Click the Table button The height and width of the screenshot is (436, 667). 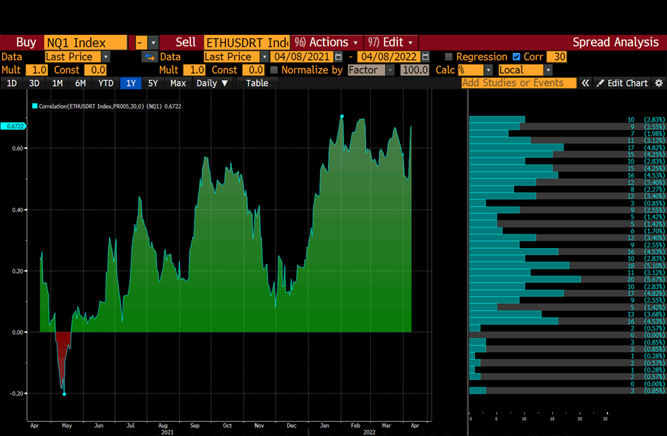(x=257, y=83)
